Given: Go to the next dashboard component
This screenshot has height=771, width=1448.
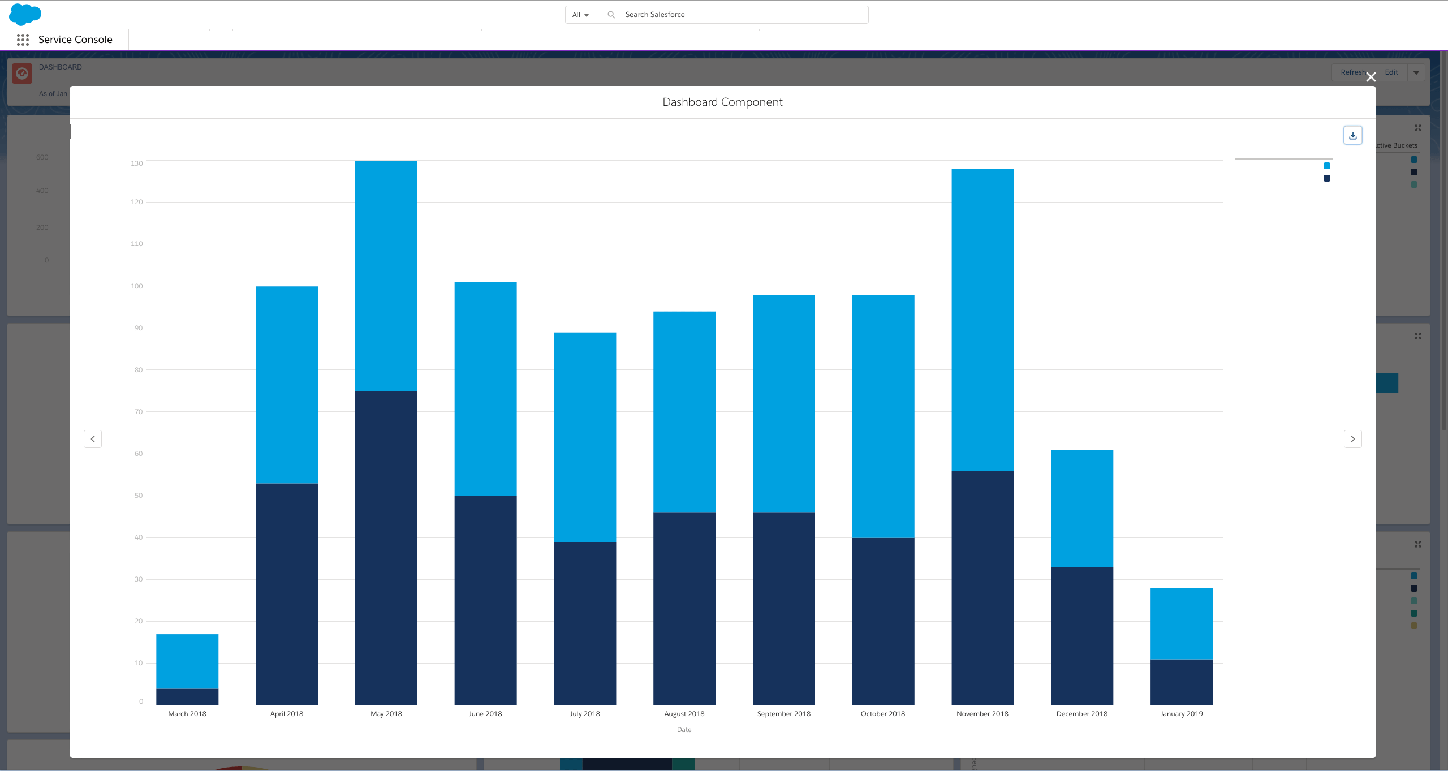Looking at the screenshot, I should tap(1352, 439).
